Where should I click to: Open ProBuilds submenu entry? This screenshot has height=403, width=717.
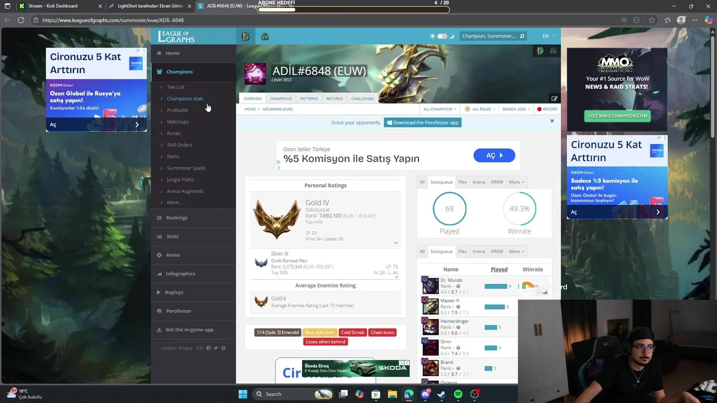[x=177, y=110]
